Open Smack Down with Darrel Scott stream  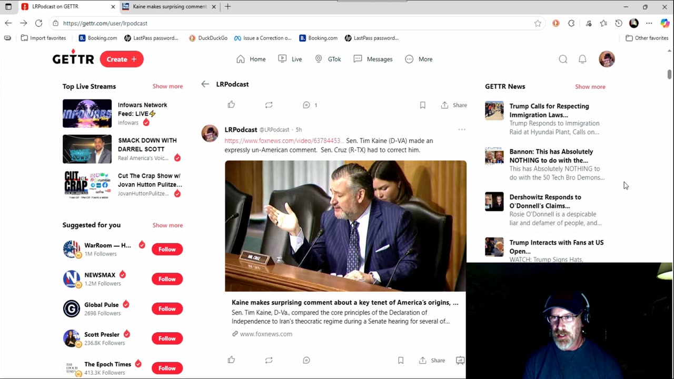pos(123,149)
